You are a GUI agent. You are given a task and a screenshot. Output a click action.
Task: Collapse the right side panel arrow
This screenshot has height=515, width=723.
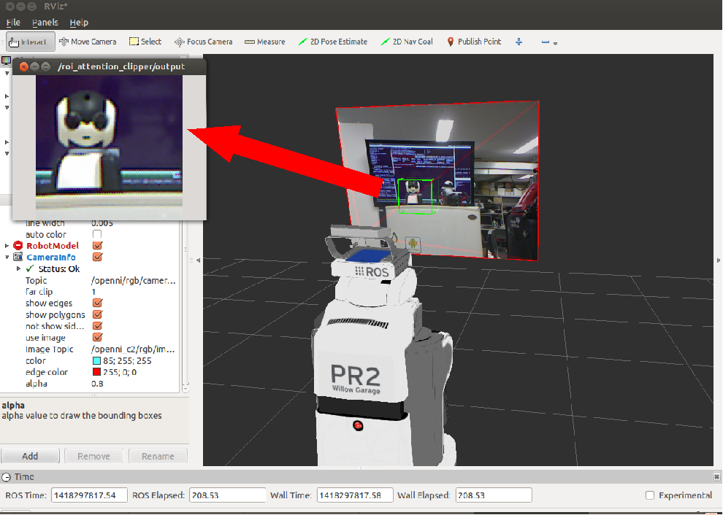[x=718, y=260]
